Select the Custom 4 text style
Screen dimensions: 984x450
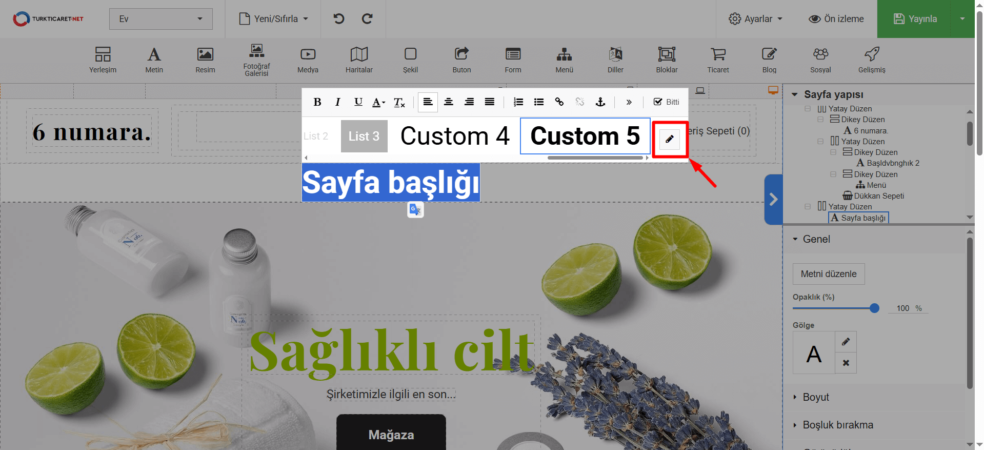[455, 136]
